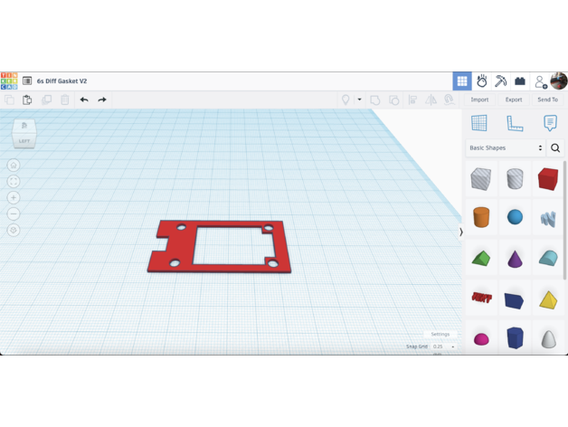Screen dimensions: 568x427
Task: Click the Undo arrow
Action: pyautogui.click(x=84, y=100)
